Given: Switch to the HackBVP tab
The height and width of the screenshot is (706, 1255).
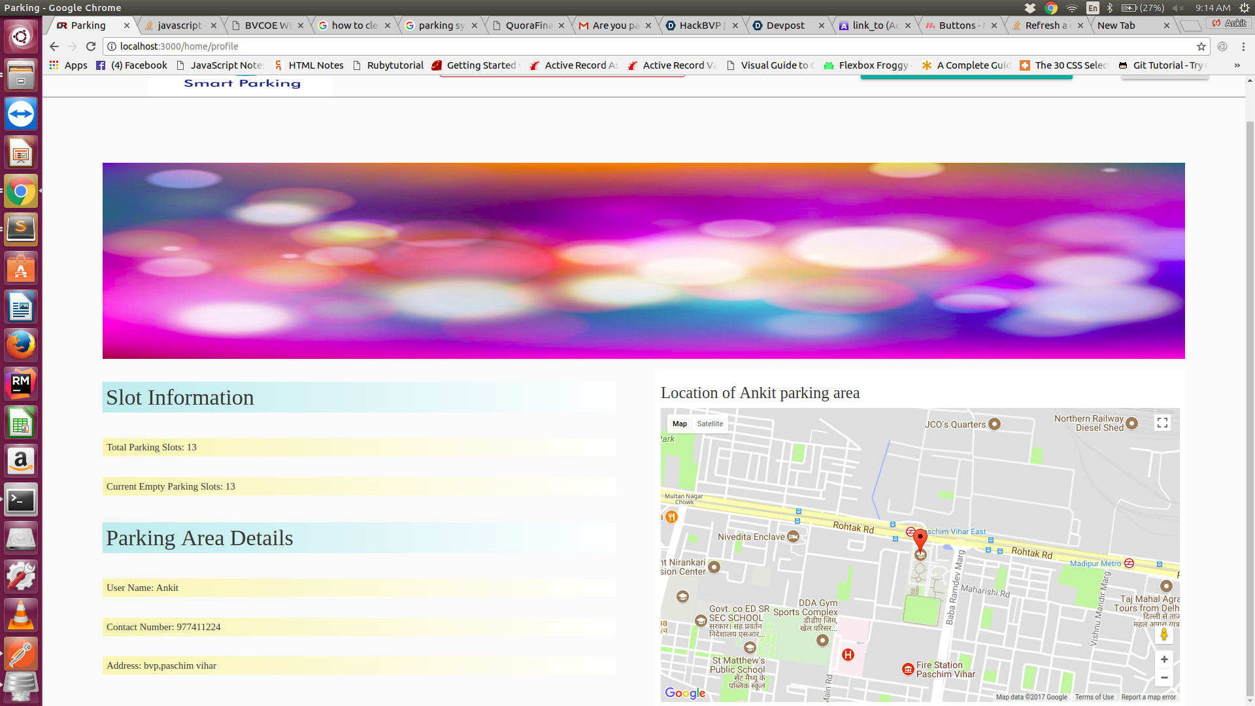Looking at the screenshot, I should tap(699, 25).
